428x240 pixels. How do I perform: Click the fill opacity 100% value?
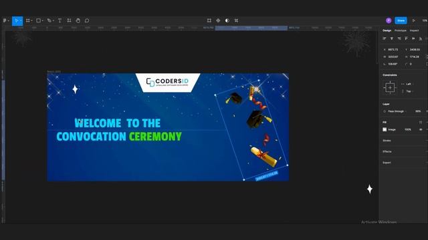coord(408,129)
